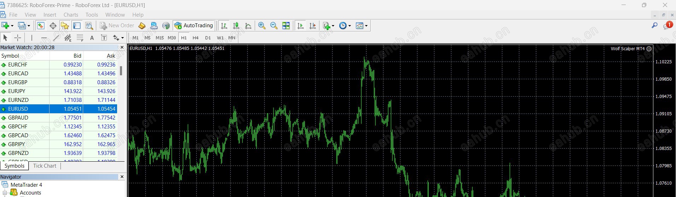This screenshot has width=676, height=197.
Task: Select the GBPAUD symbol row
Action: pyautogui.click(x=59, y=117)
